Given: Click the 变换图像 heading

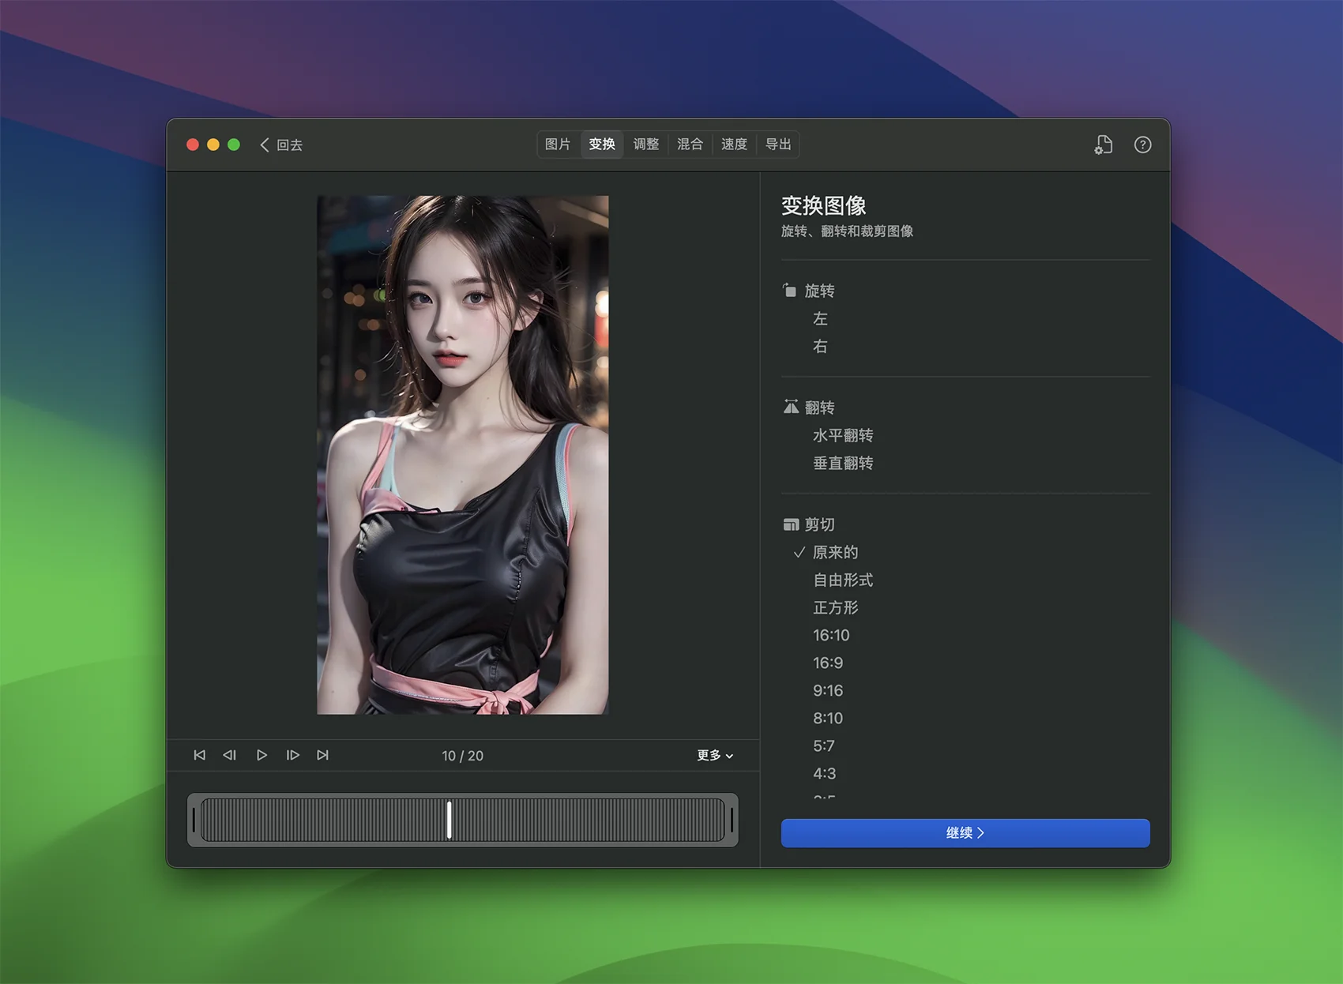Looking at the screenshot, I should pos(824,205).
